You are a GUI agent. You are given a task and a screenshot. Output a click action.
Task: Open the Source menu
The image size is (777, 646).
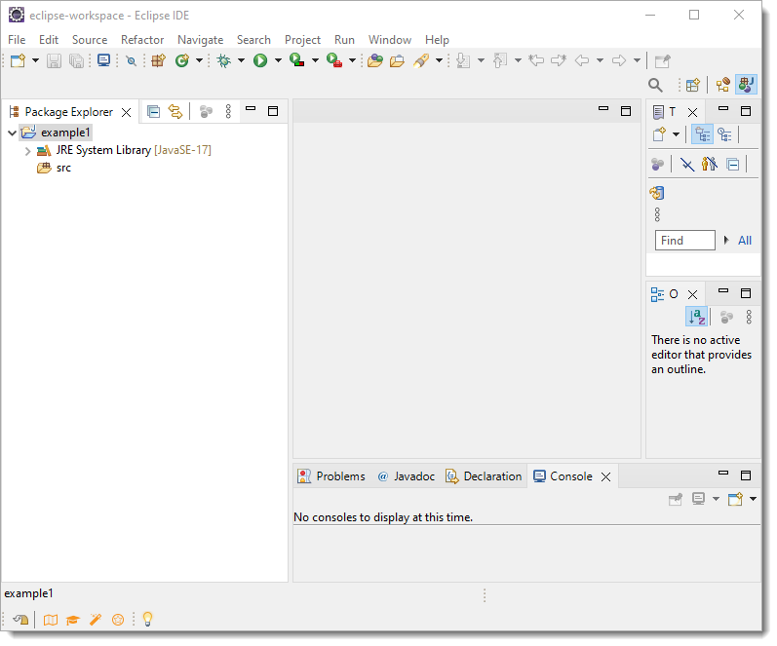pyautogui.click(x=90, y=40)
